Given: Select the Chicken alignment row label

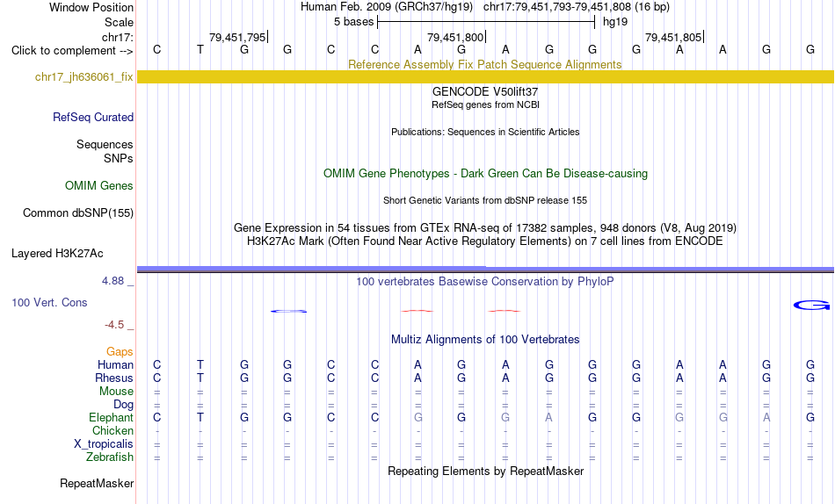Looking at the screenshot, I should tap(113, 430).
